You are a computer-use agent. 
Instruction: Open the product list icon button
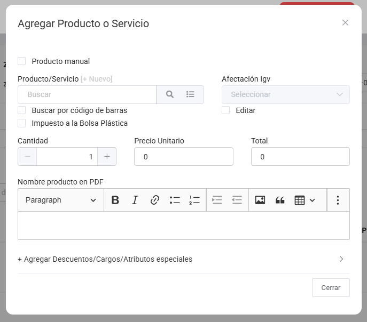coord(190,94)
